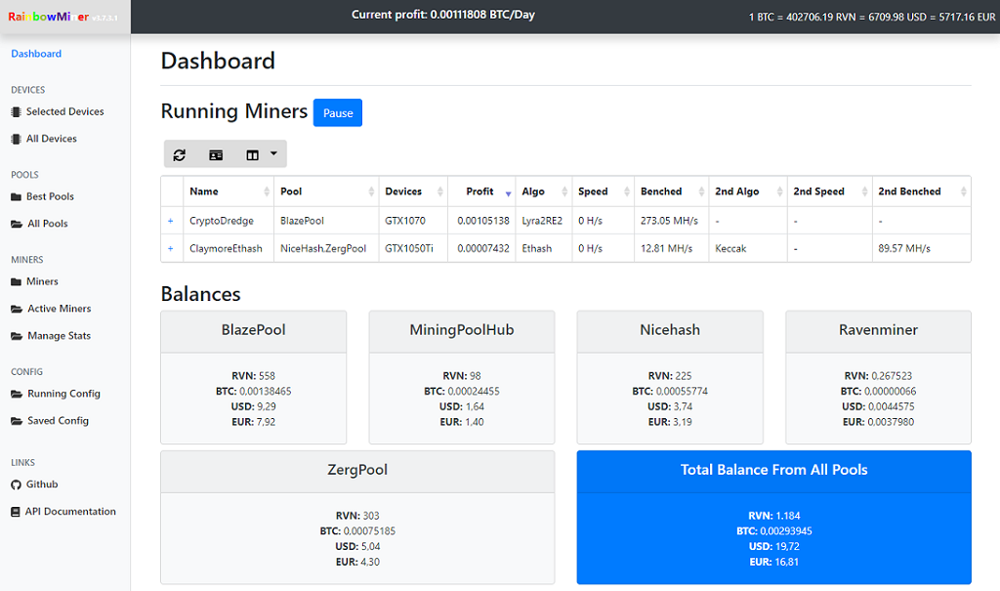Image resolution: width=1000 pixels, height=591 pixels.
Task: Open API Documentation link
Action: 70,511
